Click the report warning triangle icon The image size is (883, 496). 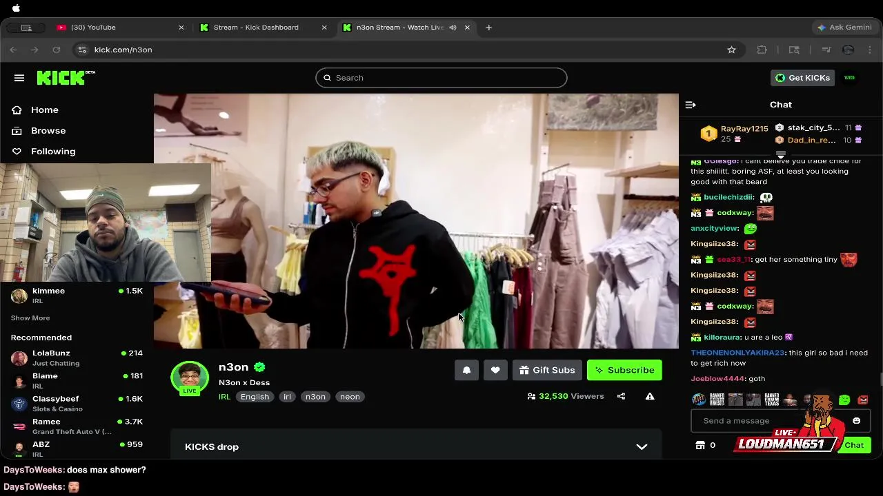[650, 396]
